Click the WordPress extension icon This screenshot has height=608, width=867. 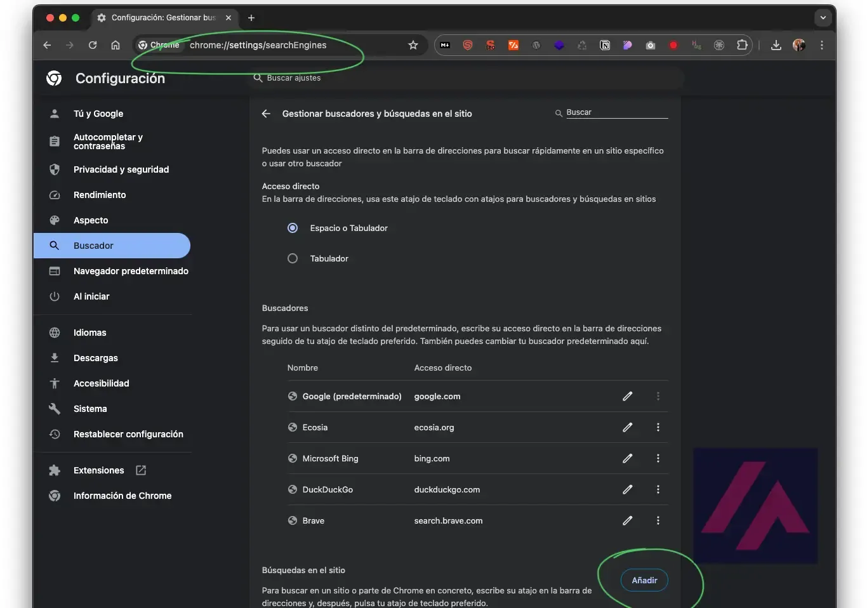536,45
